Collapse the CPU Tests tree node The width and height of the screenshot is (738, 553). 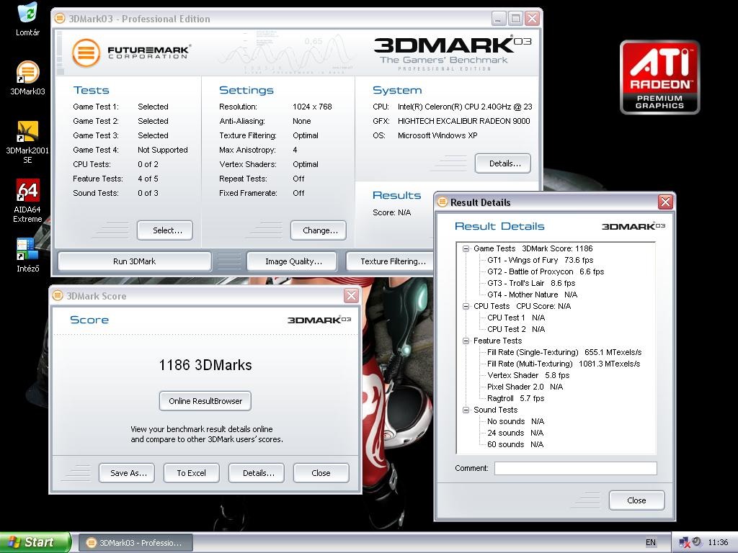[x=466, y=306]
